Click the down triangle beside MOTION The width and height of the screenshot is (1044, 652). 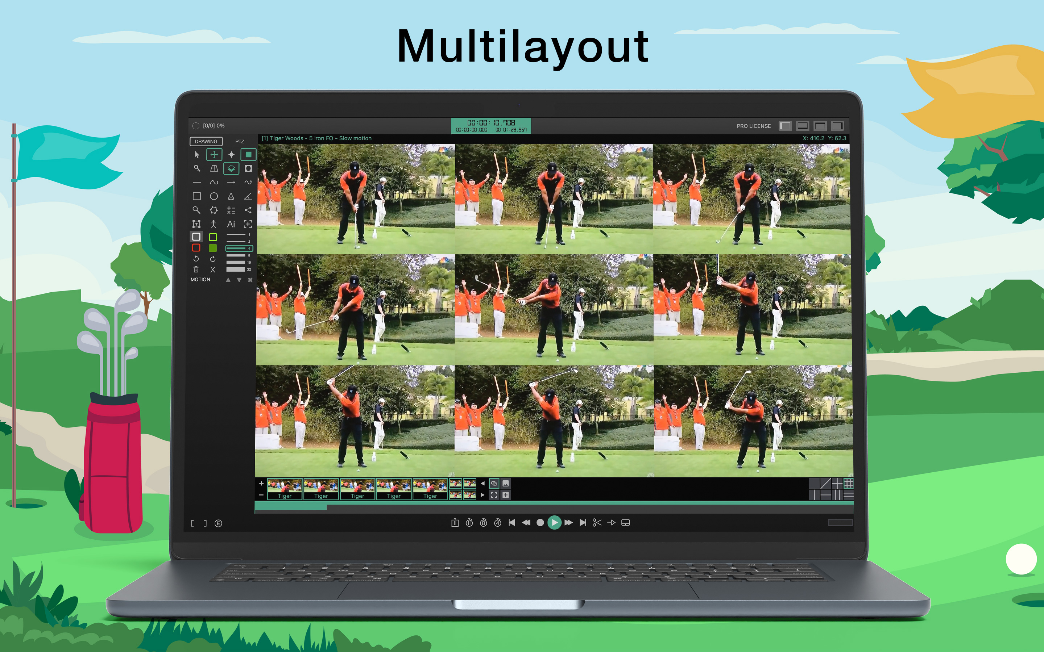pos(239,280)
